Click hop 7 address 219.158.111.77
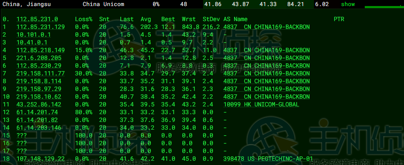This screenshot has width=404, height=165. click(x=41, y=73)
